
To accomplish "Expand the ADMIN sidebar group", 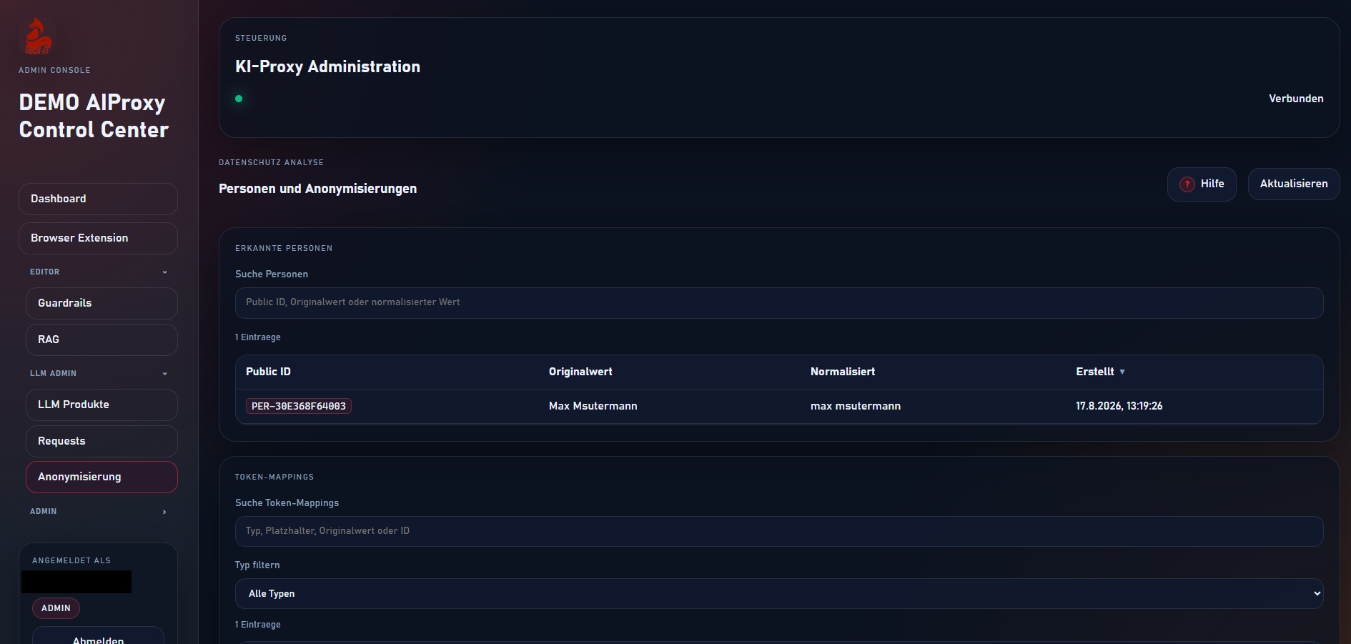I will [98, 511].
